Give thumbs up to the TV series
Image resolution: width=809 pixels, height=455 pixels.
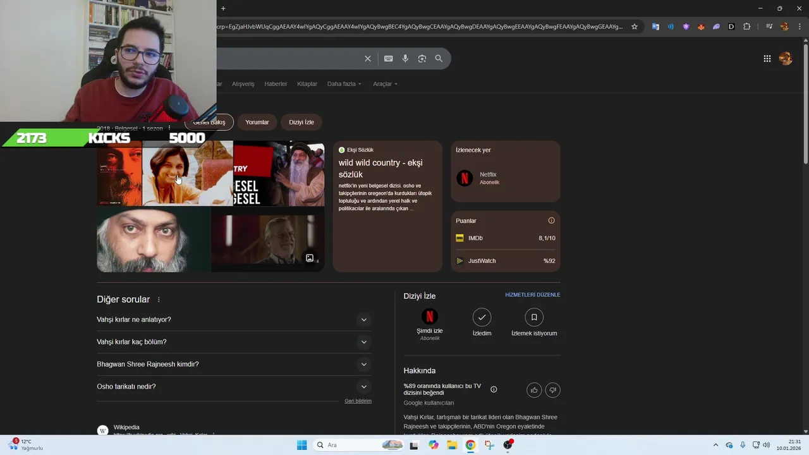click(x=534, y=390)
